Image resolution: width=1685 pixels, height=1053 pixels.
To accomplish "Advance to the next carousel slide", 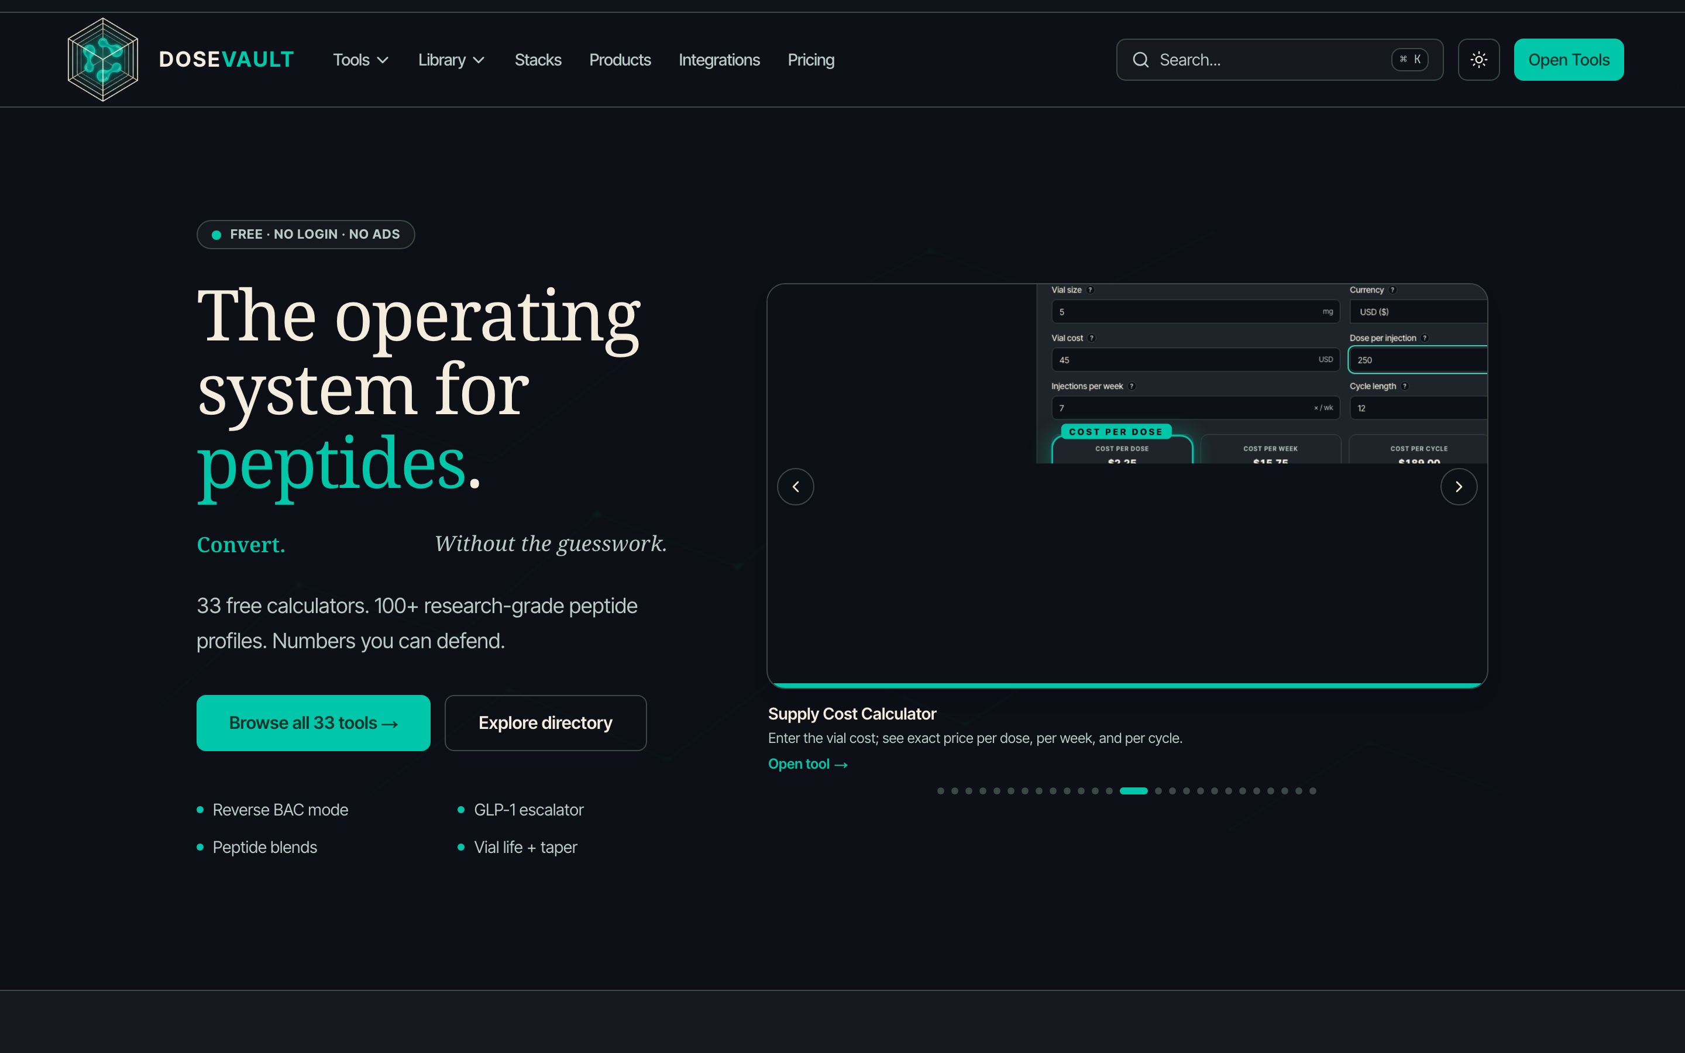I will click(1459, 487).
